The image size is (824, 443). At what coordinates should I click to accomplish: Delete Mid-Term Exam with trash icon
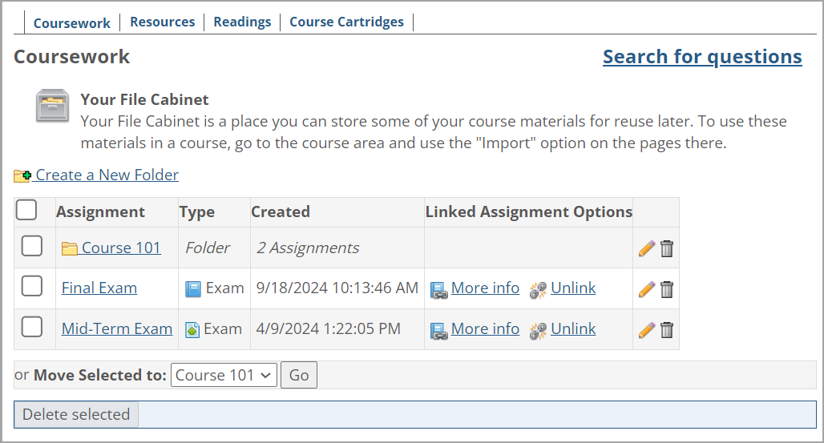(x=667, y=330)
